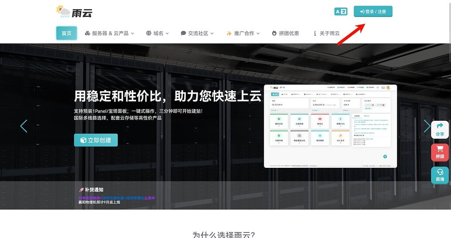This screenshot has height=238, width=451.
Task: Click the cloud cubes icon beside 服务器
Action: [x=87, y=33]
